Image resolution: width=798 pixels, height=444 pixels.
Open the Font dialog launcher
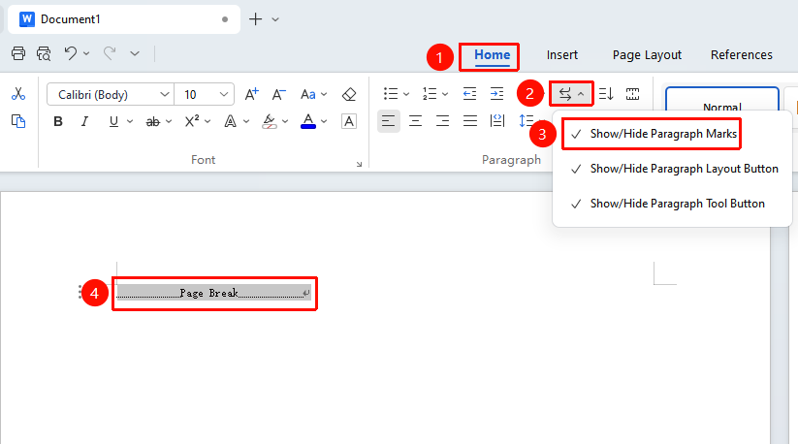(360, 164)
